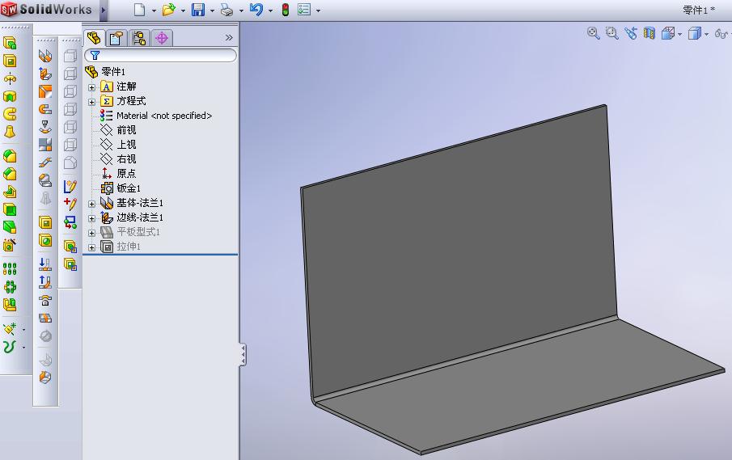Select the Linear Pattern icon with green dots
This screenshot has width=732, height=460.
pos(10,268)
